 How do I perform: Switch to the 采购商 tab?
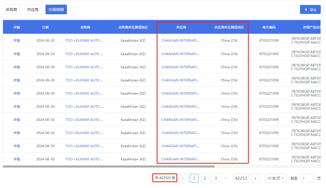[x=11, y=10]
